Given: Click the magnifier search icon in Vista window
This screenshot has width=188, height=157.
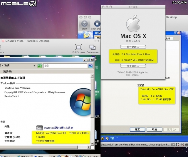Looking at the screenshot, I should (90, 66).
